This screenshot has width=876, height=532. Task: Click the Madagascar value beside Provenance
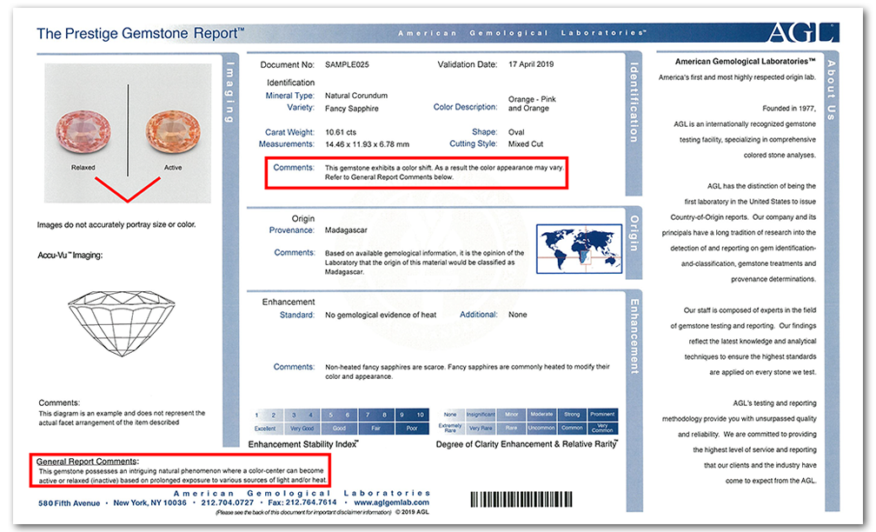pos(346,230)
